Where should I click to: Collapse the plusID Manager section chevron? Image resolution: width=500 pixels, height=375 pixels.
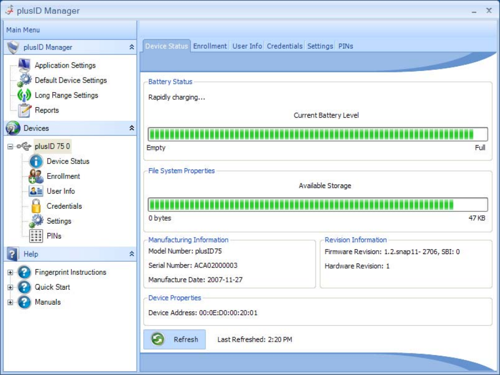131,47
